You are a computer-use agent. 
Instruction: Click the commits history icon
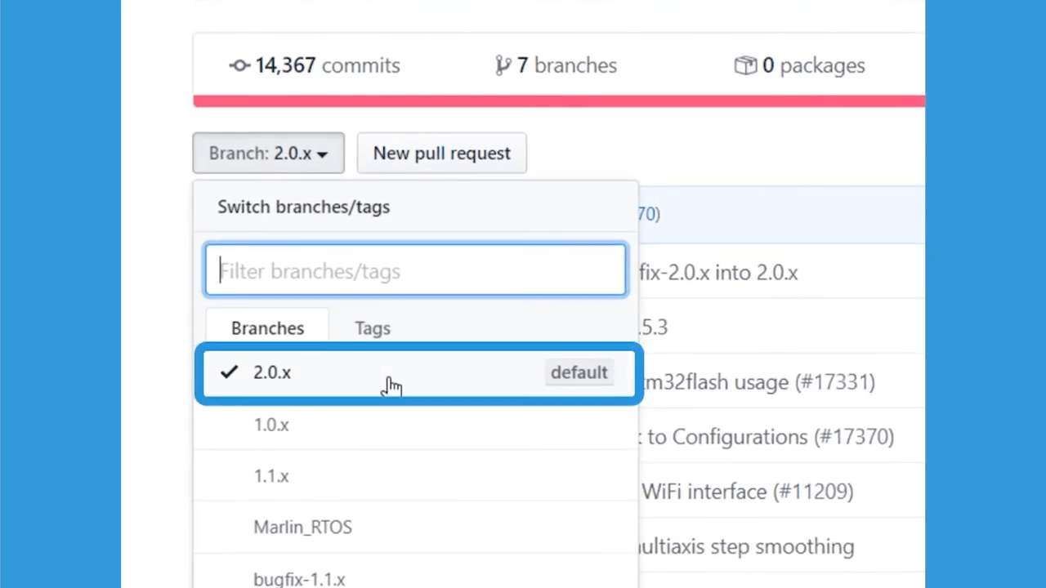point(239,65)
